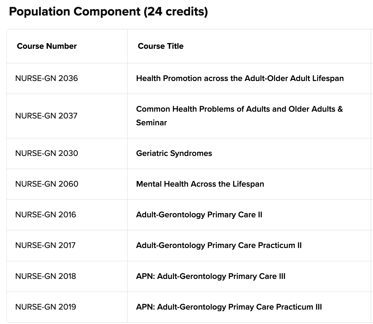Select course number NURSE-GN 2060
This screenshot has height=324, width=373.
click(x=47, y=184)
